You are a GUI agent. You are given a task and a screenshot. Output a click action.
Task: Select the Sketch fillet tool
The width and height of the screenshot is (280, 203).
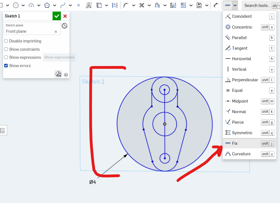point(126,5)
